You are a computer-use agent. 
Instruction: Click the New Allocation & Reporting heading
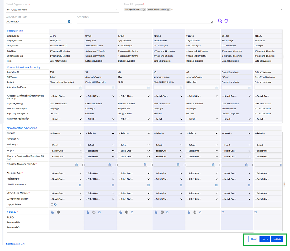pos(22,128)
